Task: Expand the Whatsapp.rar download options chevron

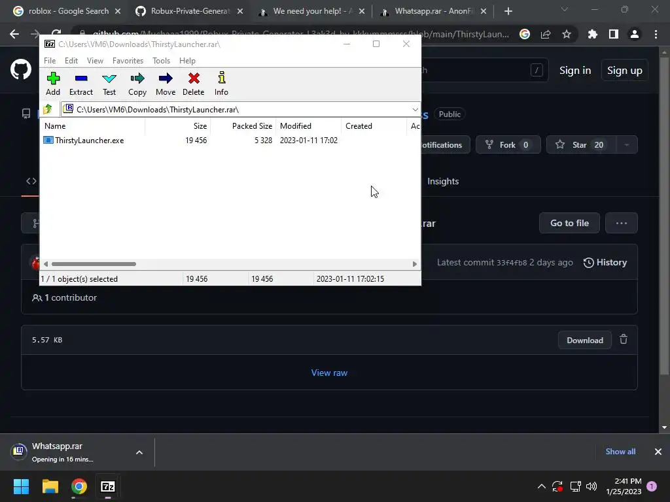Action: click(139, 452)
